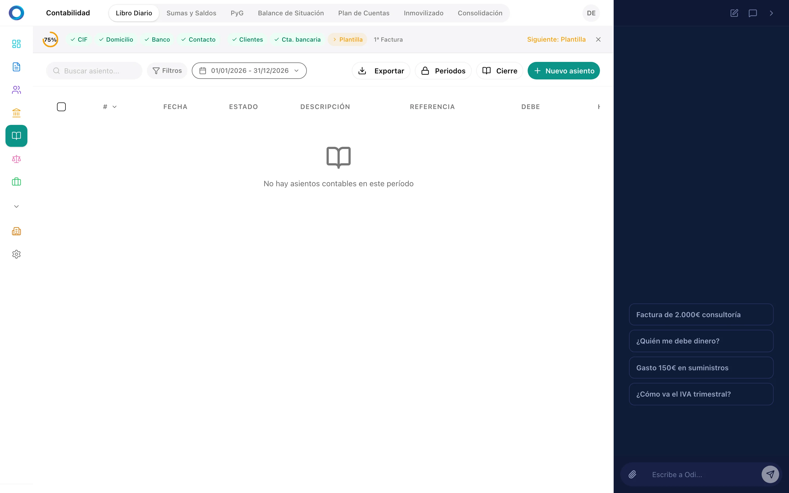Open the date range 01/01/2026 - 31/12/2026 dropdown

click(x=249, y=71)
